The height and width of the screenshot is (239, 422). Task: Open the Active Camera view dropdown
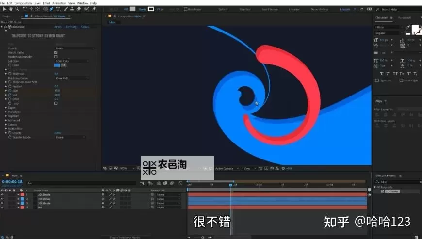[x=227, y=169]
